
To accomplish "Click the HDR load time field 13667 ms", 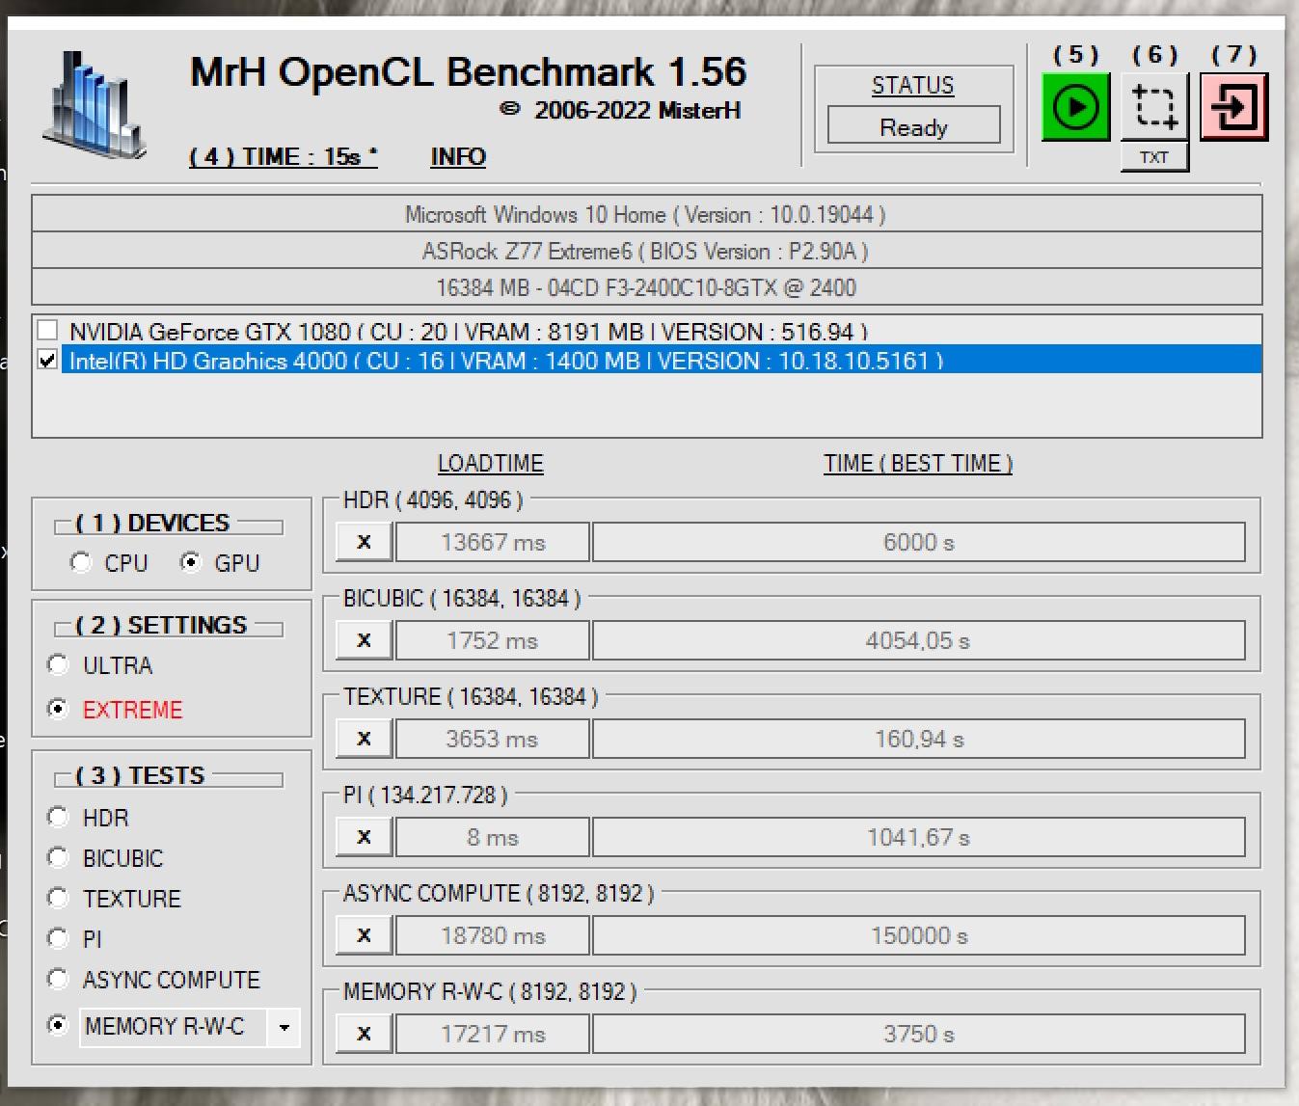I will [493, 542].
